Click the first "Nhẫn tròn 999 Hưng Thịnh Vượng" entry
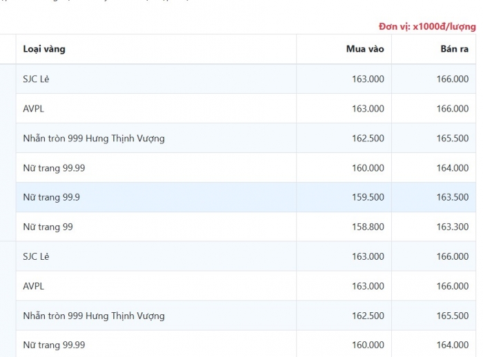 click(94, 139)
